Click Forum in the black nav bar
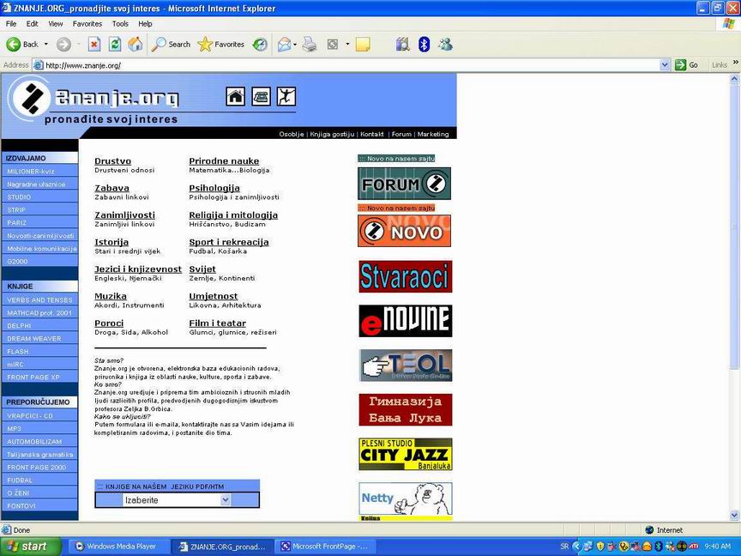This screenshot has height=556, width=741. (x=401, y=134)
